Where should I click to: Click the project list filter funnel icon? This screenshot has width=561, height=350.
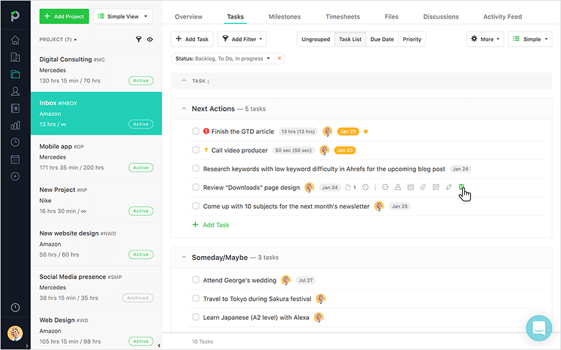point(138,39)
